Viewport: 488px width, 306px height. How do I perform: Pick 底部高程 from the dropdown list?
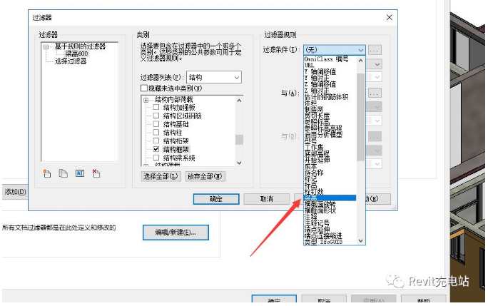click(x=317, y=154)
